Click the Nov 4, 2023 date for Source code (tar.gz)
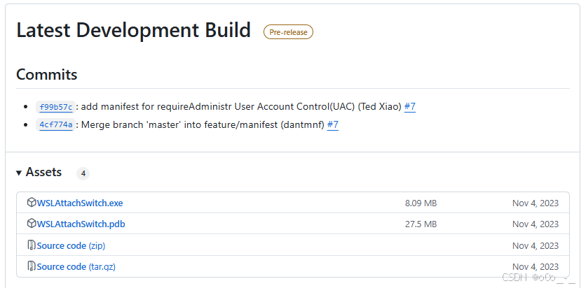This screenshot has height=288, width=581. click(535, 266)
